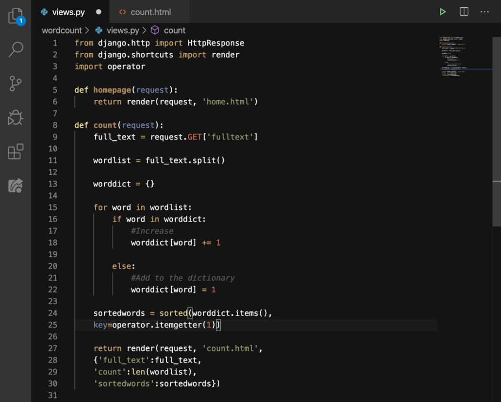
Task: Click the cube symbol icon in breadcrumb
Action: point(155,30)
